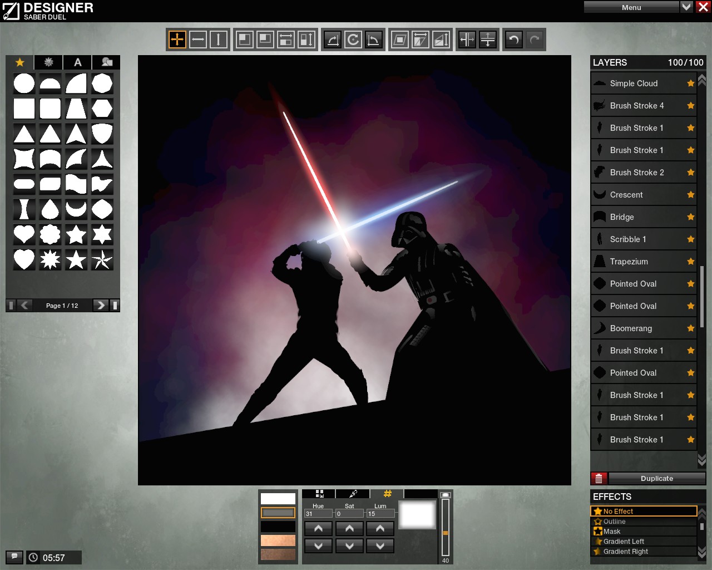Screen dimensions: 712x570
Task: Go to next shapes page arrow
Action: [100, 305]
